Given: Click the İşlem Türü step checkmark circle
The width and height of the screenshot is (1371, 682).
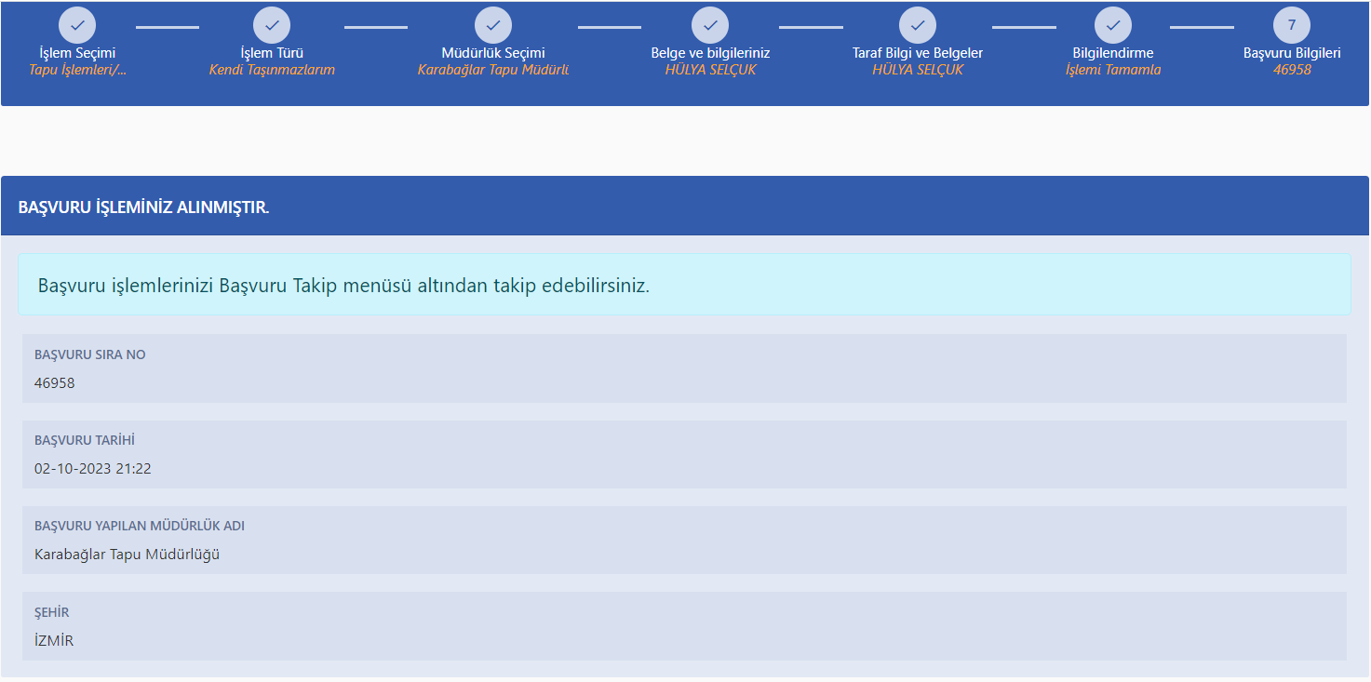Looking at the screenshot, I should point(272,25).
